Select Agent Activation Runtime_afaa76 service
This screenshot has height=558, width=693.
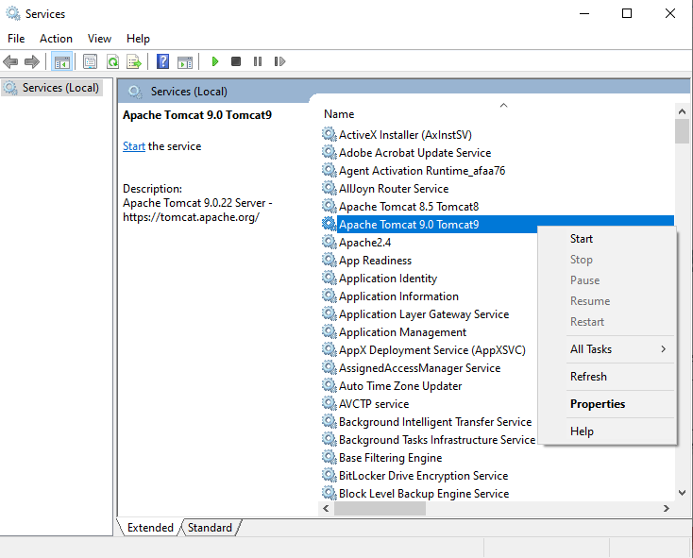pos(422,171)
